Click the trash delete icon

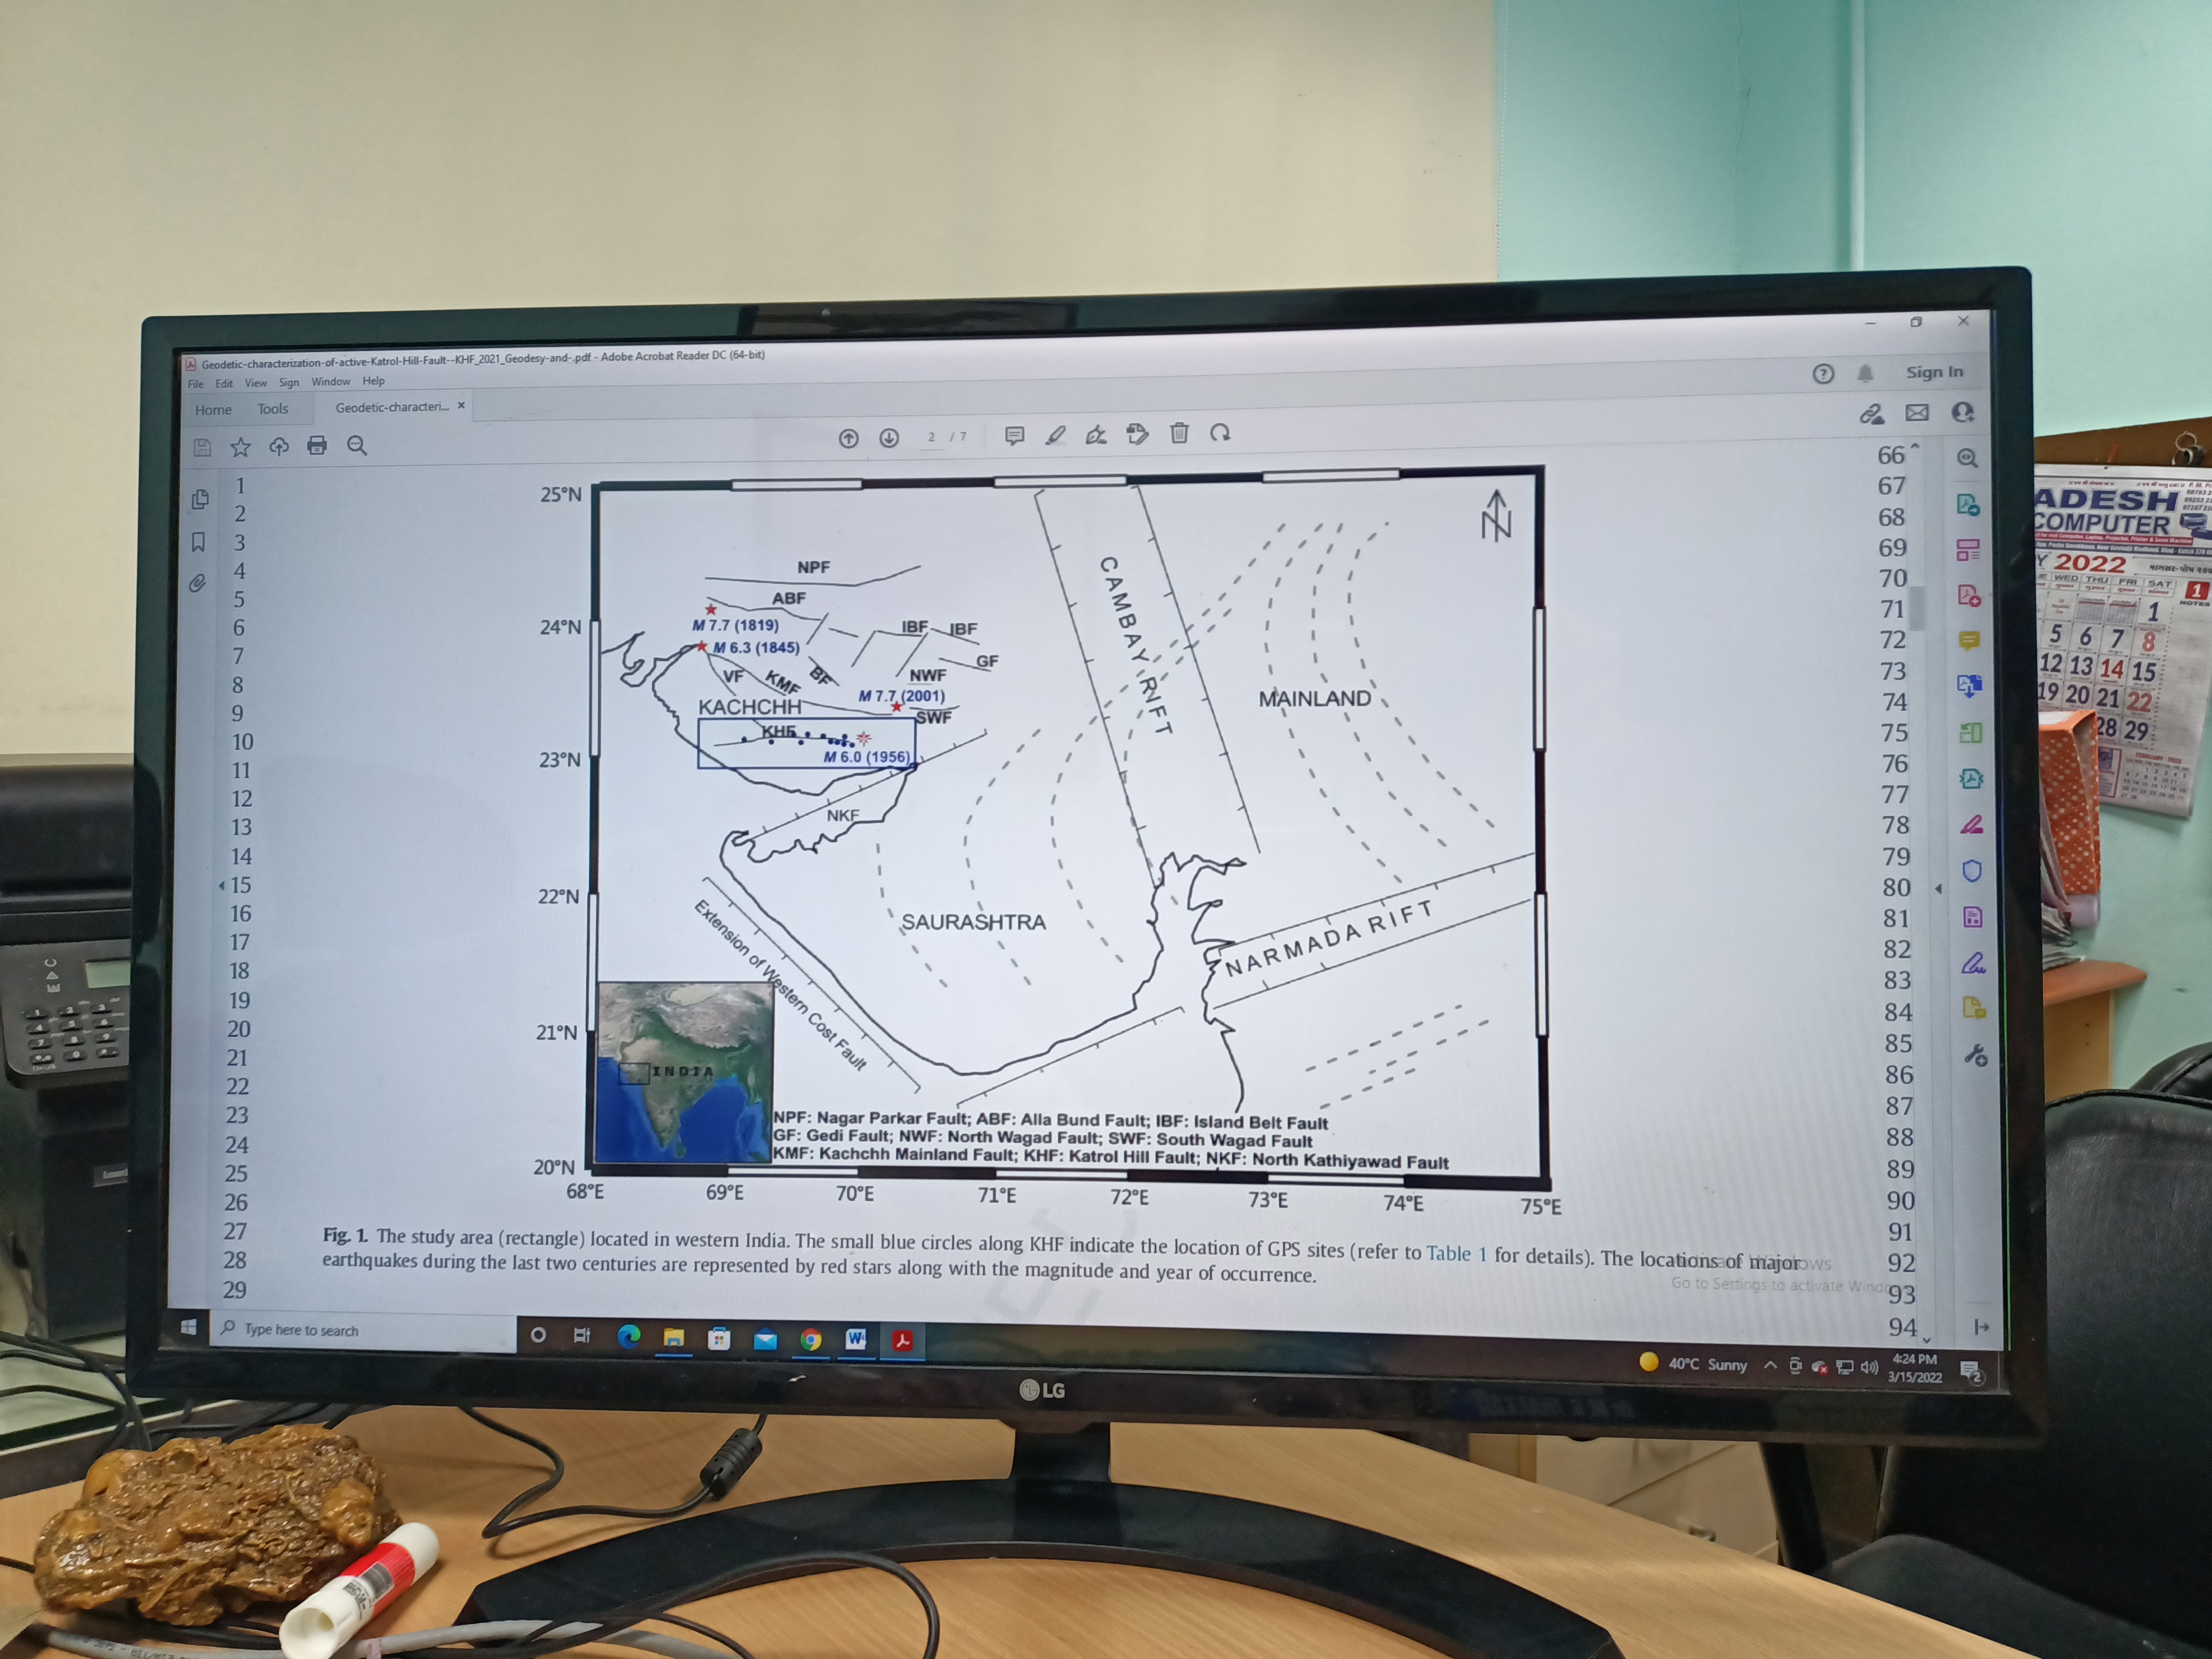[x=1179, y=433]
